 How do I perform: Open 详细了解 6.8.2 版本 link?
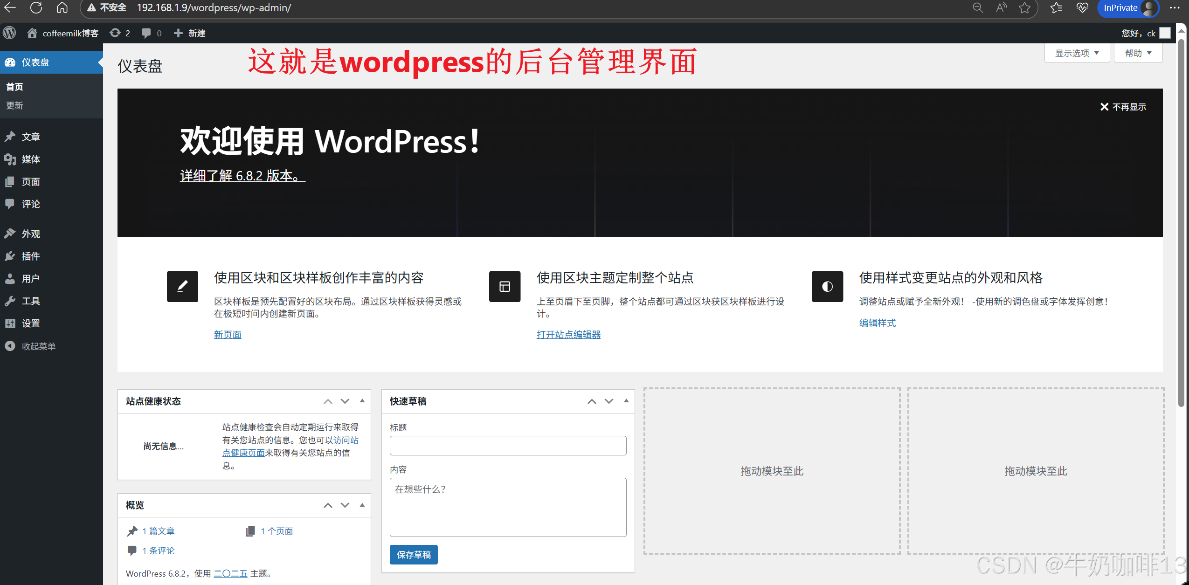click(x=242, y=176)
